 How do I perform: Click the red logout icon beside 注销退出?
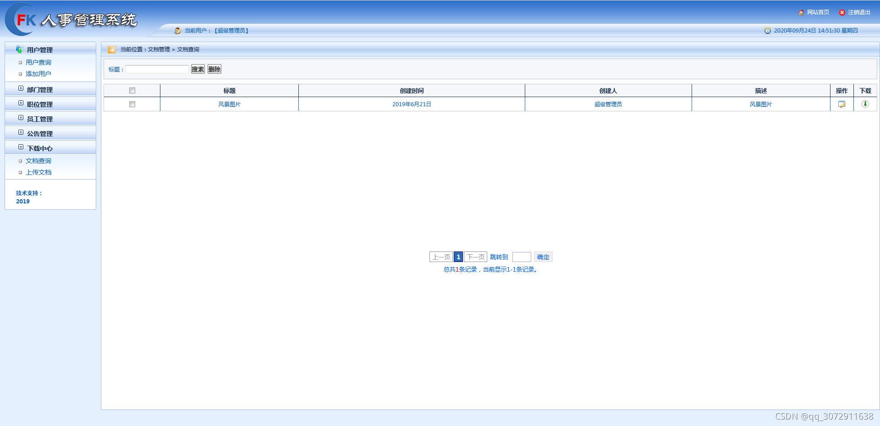click(x=842, y=12)
